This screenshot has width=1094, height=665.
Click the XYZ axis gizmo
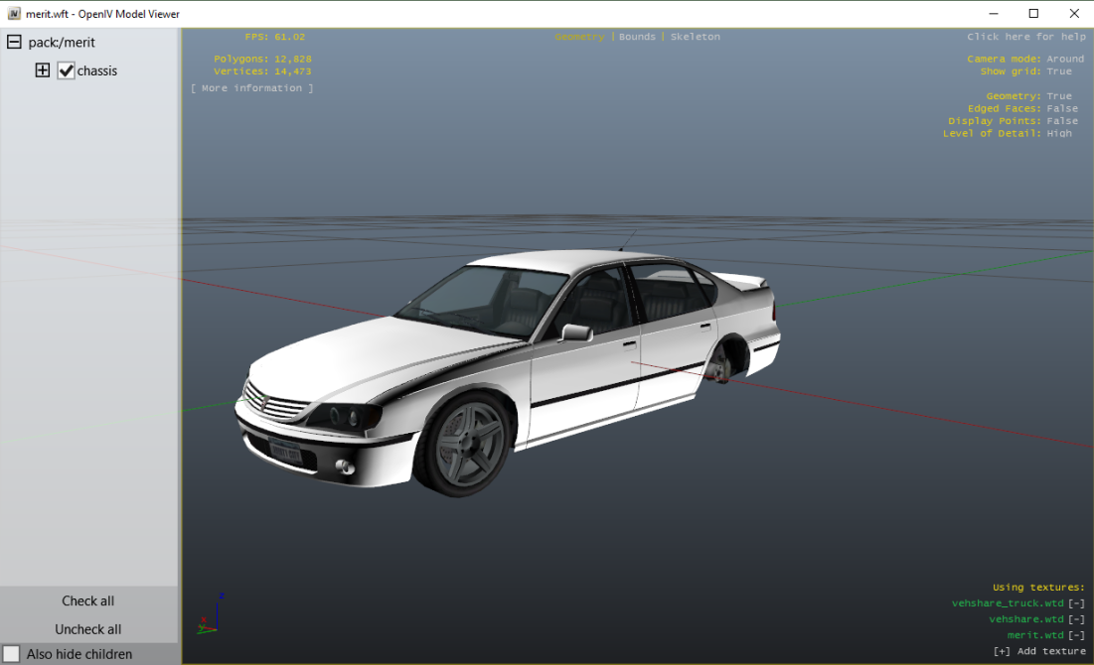(x=211, y=614)
